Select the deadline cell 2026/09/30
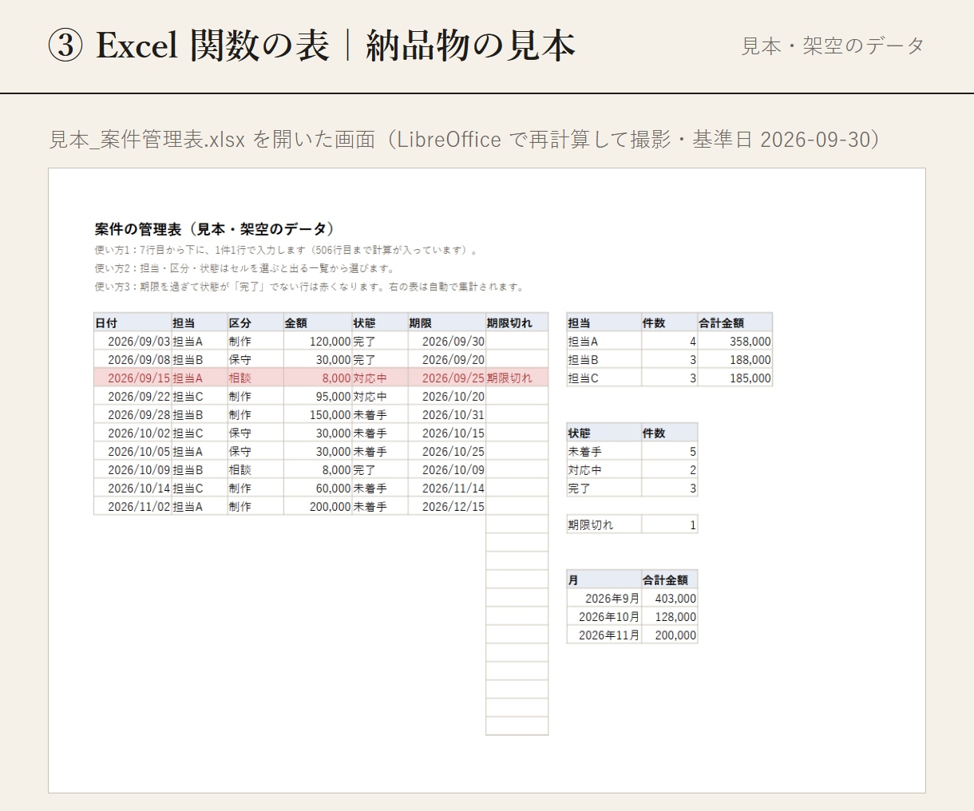This screenshot has width=974, height=811. [447, 341]
